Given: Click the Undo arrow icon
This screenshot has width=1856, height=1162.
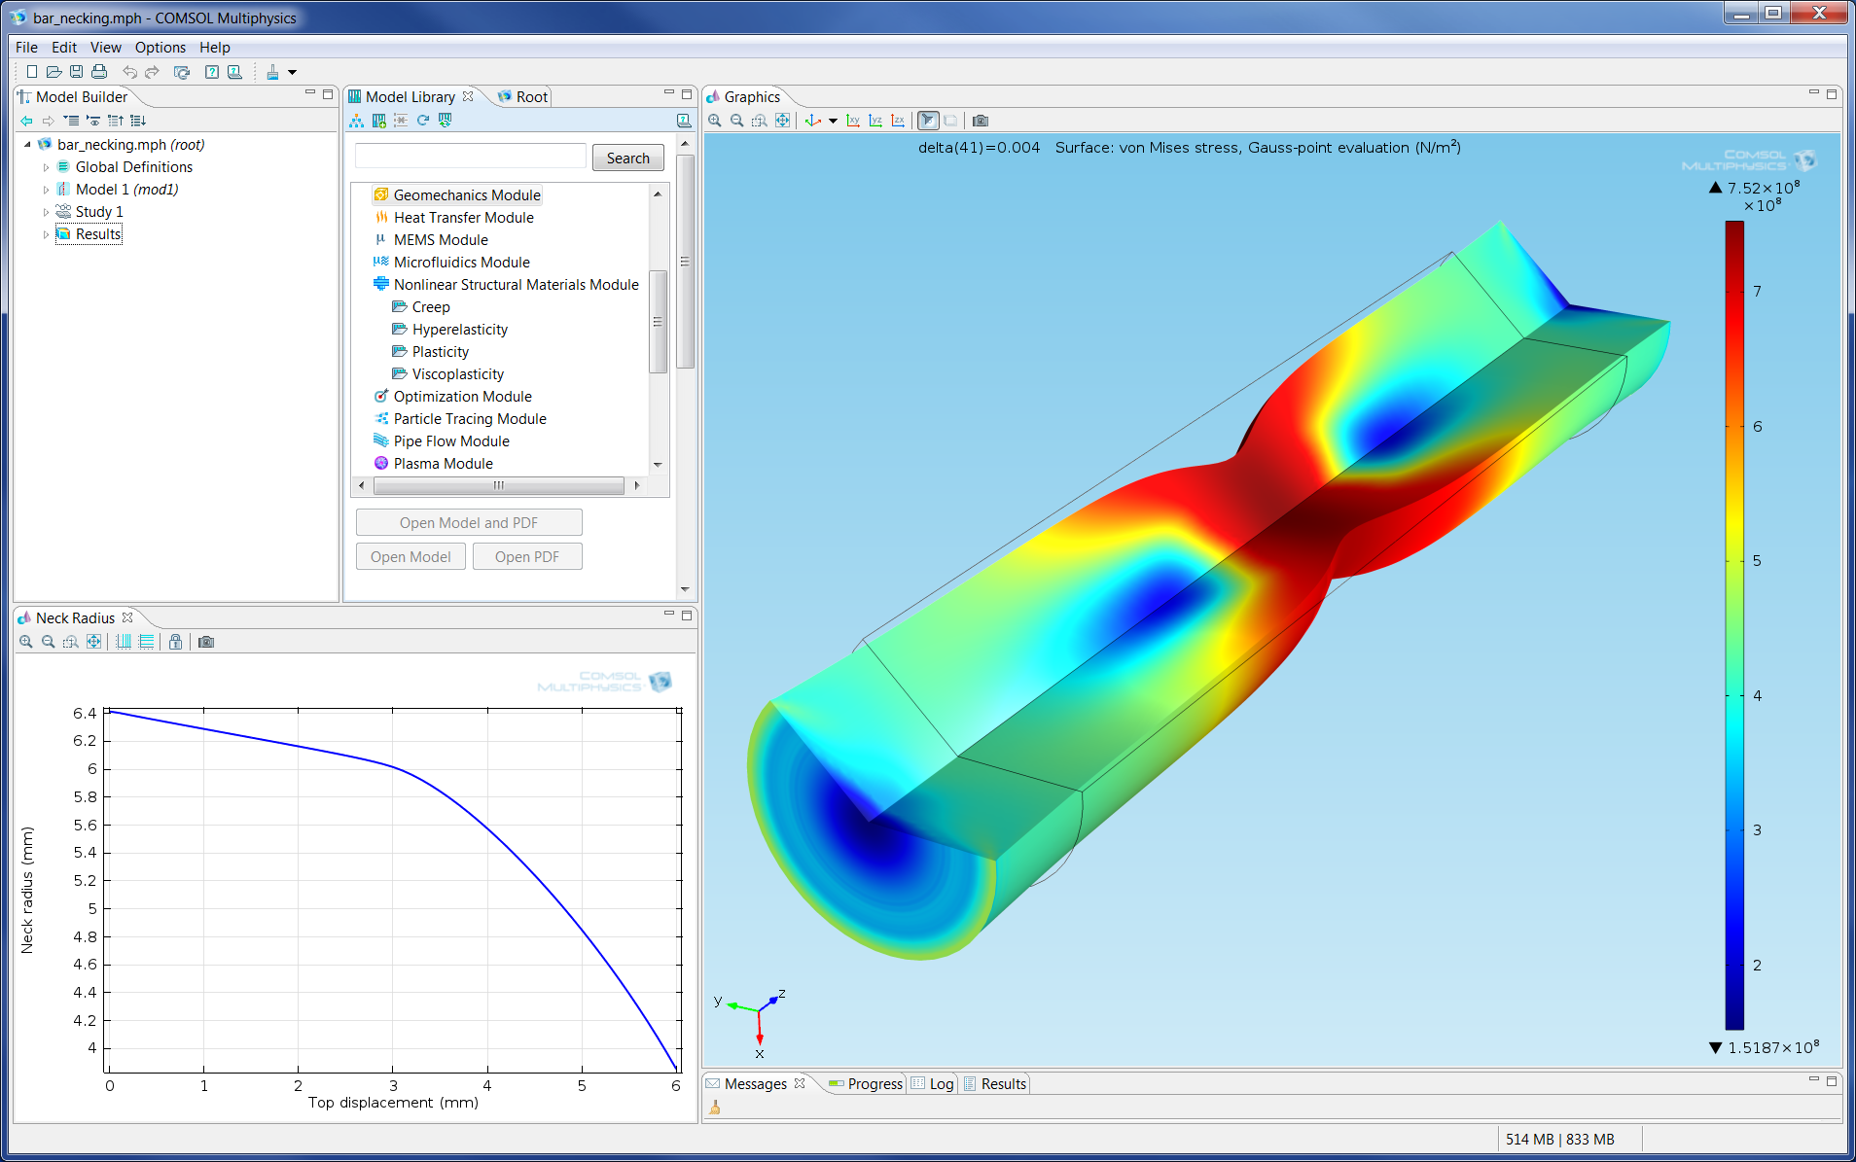Looking at the screenshot, I should (x=129, y=72).
